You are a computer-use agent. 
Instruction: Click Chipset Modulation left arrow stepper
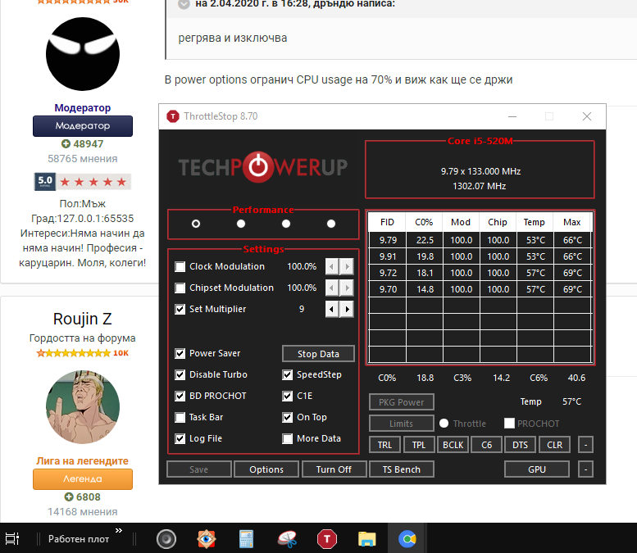coord(332,288)
